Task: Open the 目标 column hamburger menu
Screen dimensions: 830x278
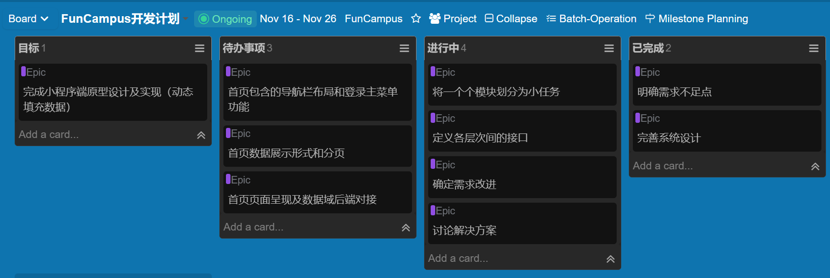Action: pos(200,49)
